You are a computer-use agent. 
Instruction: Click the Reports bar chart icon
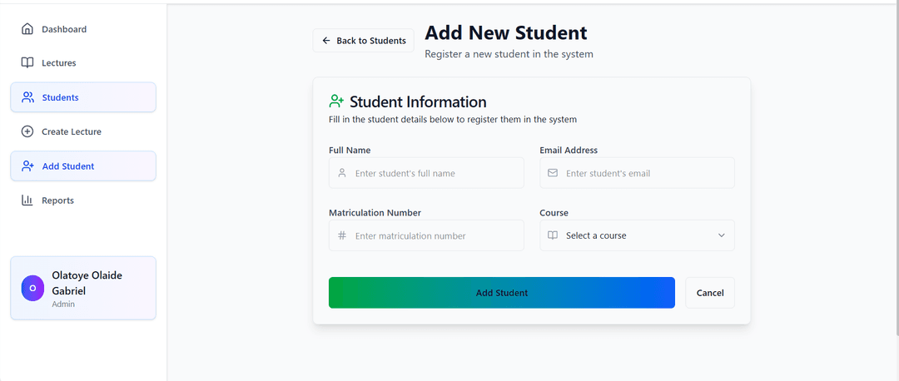click(x=27, y=200)
